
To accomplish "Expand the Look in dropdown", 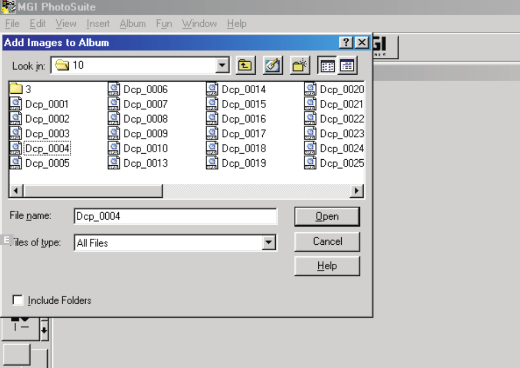I will pos(222,65).
